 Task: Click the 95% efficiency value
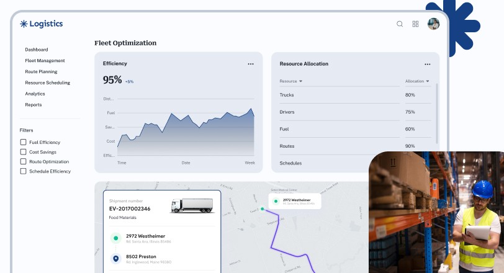coord(112,79)
